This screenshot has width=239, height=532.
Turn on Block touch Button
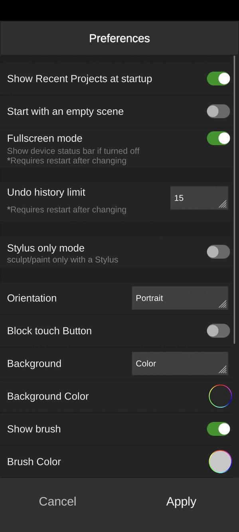(x=218, y=330)
